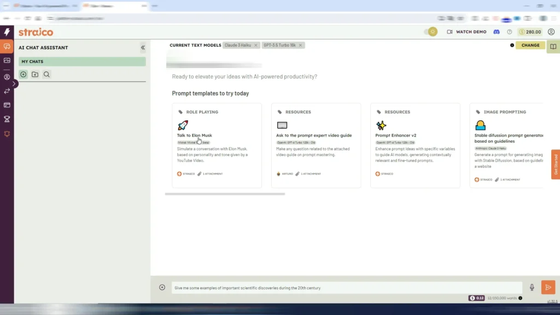This screenshot has width=560, height=315.
Task: Select the My Chats tab
Action: pos(82,62)
